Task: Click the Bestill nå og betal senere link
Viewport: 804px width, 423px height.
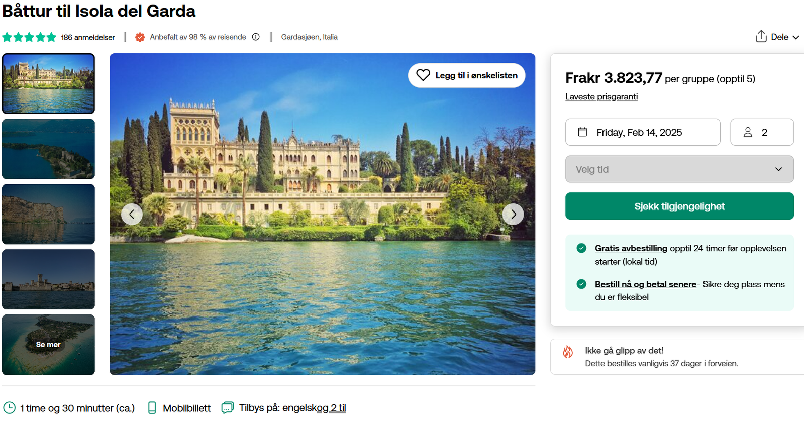Action: click(x=645, y=284)
